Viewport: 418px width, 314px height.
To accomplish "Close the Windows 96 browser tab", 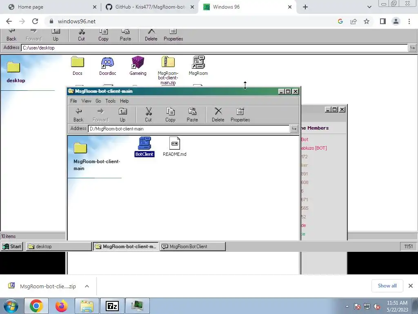I will coord(290,7).
